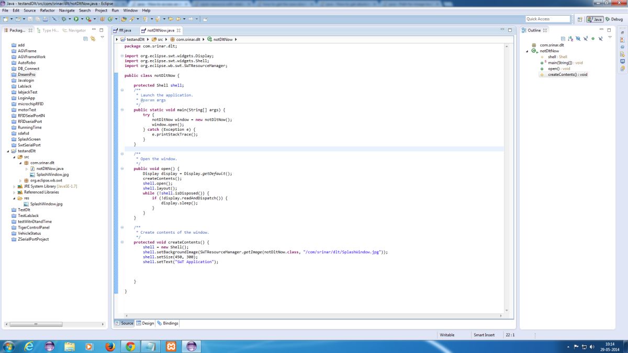Maximize the editor area
The height and width of the screenshot is (353, 628).
pyautogui.click(x=509, y=30)
